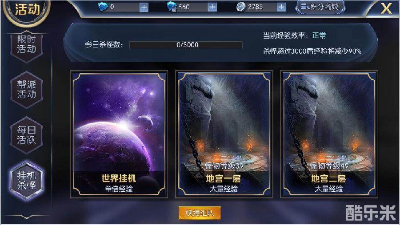Choose the 地宫二层 dungeon card
400x225 pixels.
329,134
